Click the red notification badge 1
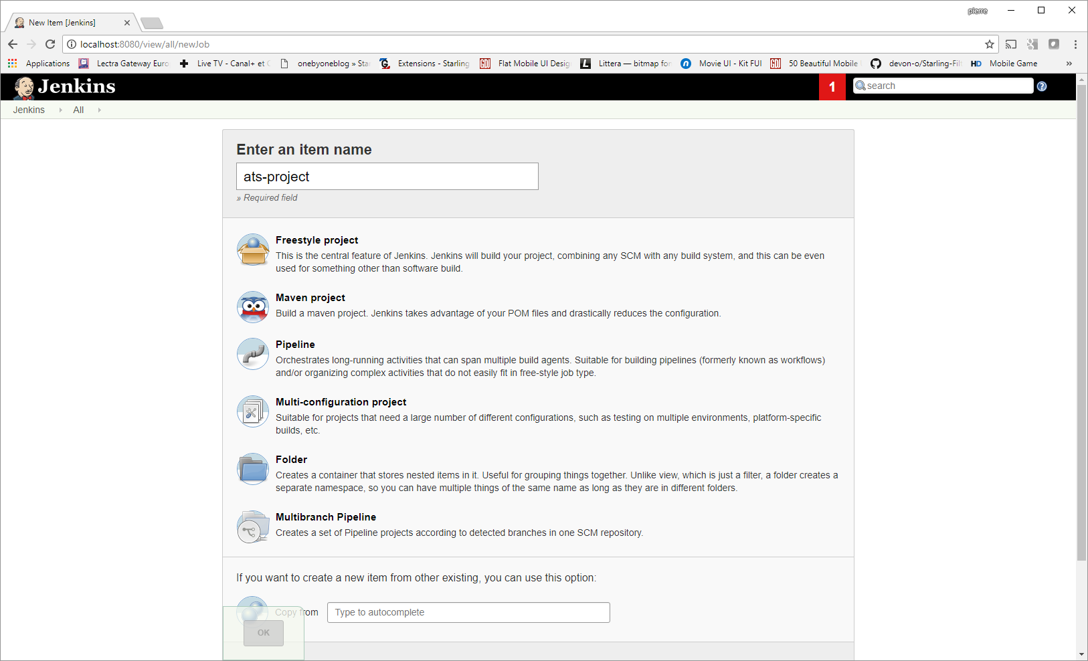Viewport: 1088px width, 661px height. pyautogui.click(x=832, y=87)
